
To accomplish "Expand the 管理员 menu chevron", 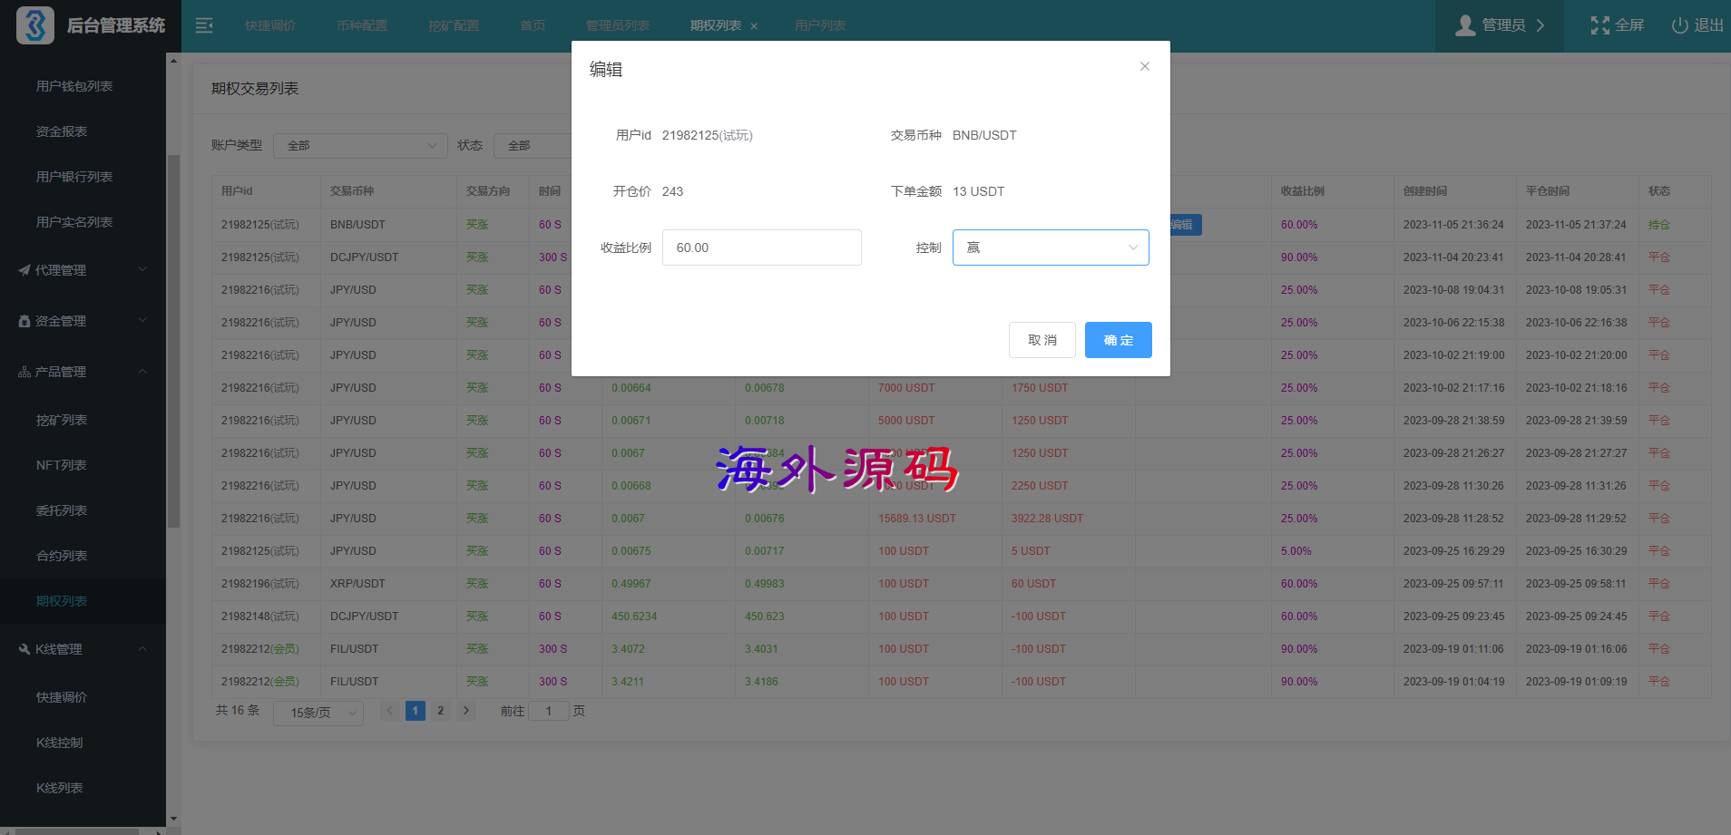I will click(1540, 25).
